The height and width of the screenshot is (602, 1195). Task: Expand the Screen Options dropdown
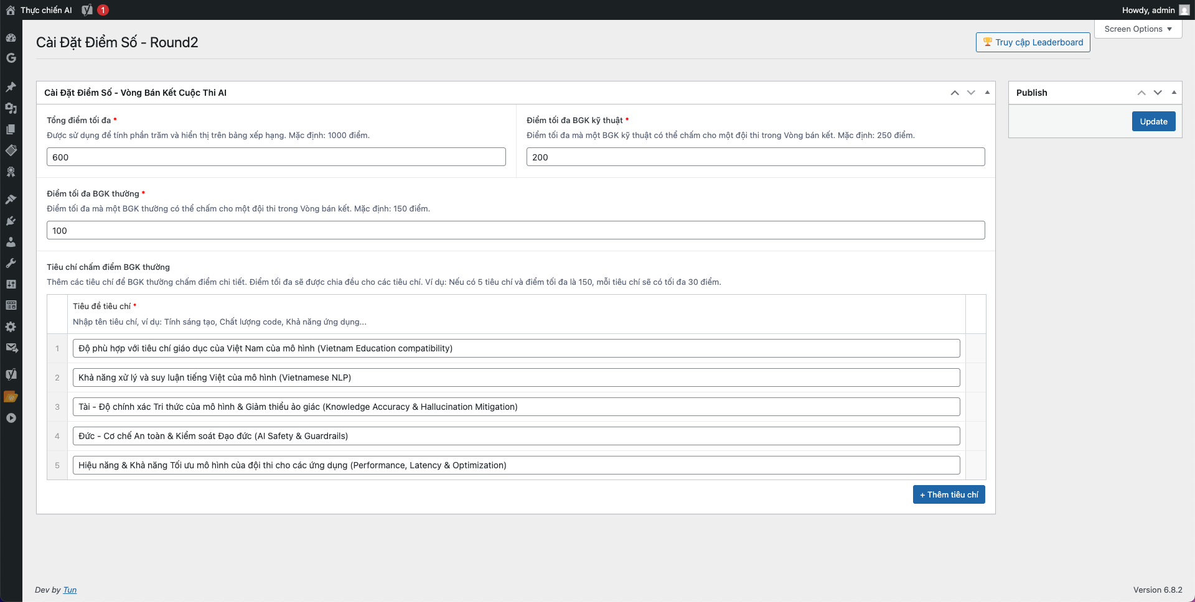pyautogui.click(x=1138, y=29)
